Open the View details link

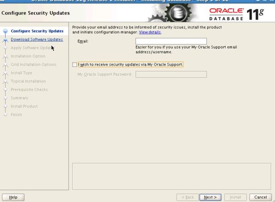pyautogui.click(x=150, y=32)
